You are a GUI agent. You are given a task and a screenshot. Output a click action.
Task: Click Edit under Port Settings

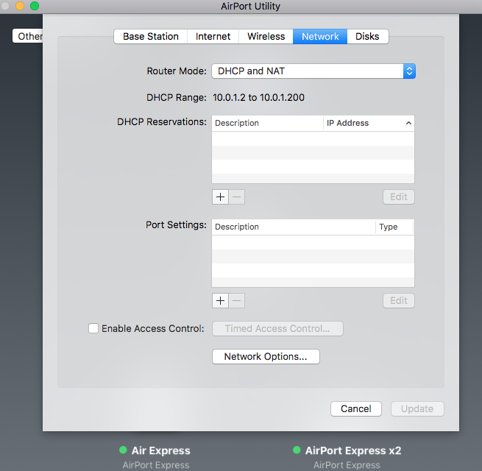[x=399, y=300]
